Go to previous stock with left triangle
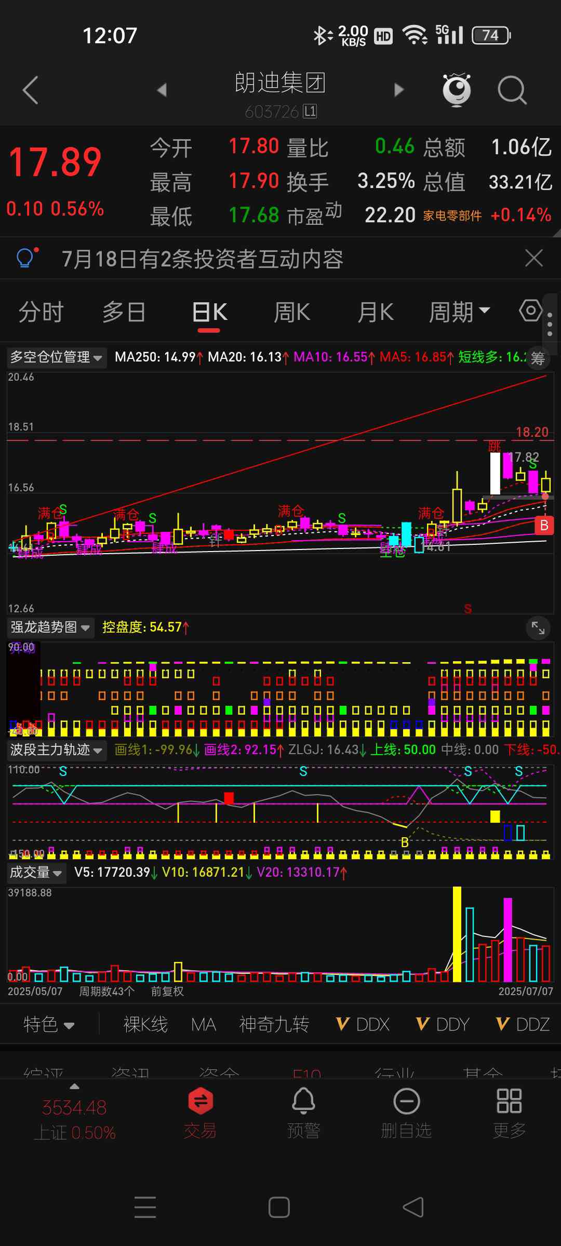Viewport: 561px width, 1246px height. (162, 90)
